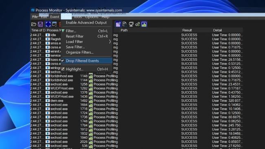
Task: Click the Load Filter submenu arrow
Action: click(110, 42)
